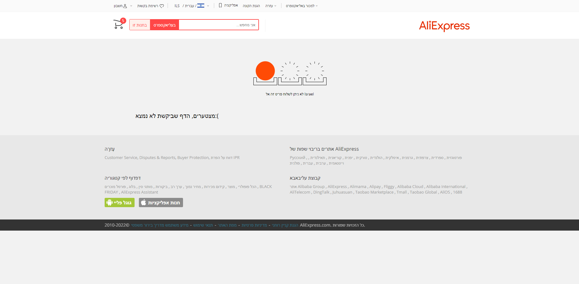Open the French (צרפתית) site link
579x284 pixels.
tap(422, 157)
